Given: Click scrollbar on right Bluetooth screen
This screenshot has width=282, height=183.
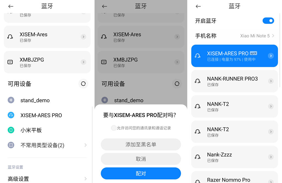Looking at the screenshot, I should 280,50.
